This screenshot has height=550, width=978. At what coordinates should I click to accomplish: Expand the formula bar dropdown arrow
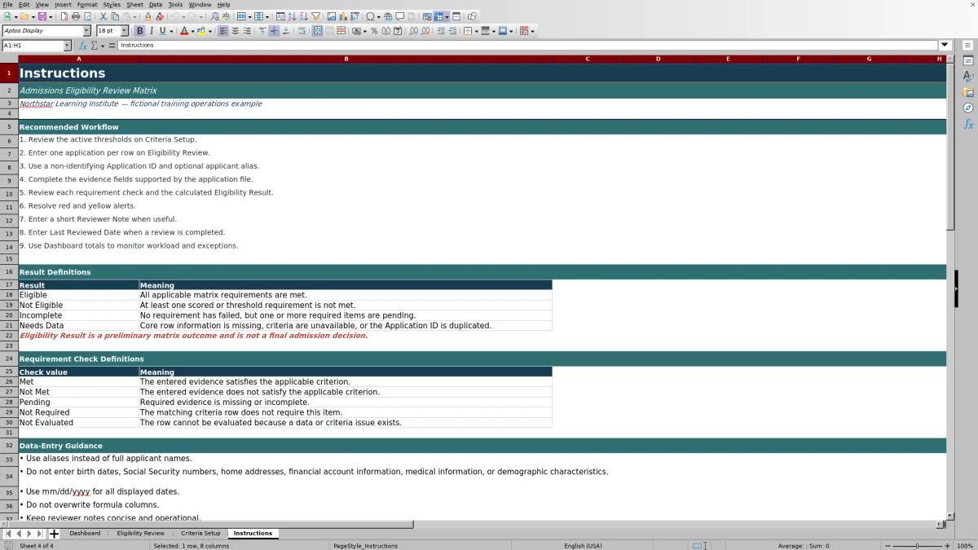tap(945, 46)
